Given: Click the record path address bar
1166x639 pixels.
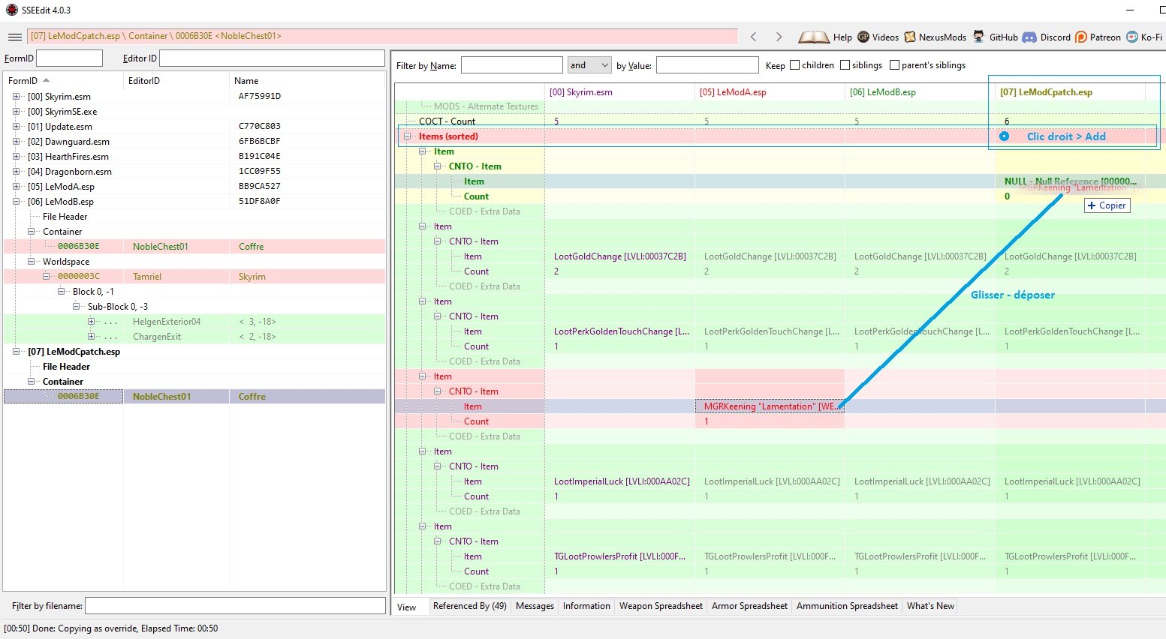Looking at the screenshot, I should (x=383, y=36).
